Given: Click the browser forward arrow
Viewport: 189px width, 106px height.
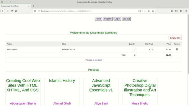Looking at the screenshot, I should 7,11.
